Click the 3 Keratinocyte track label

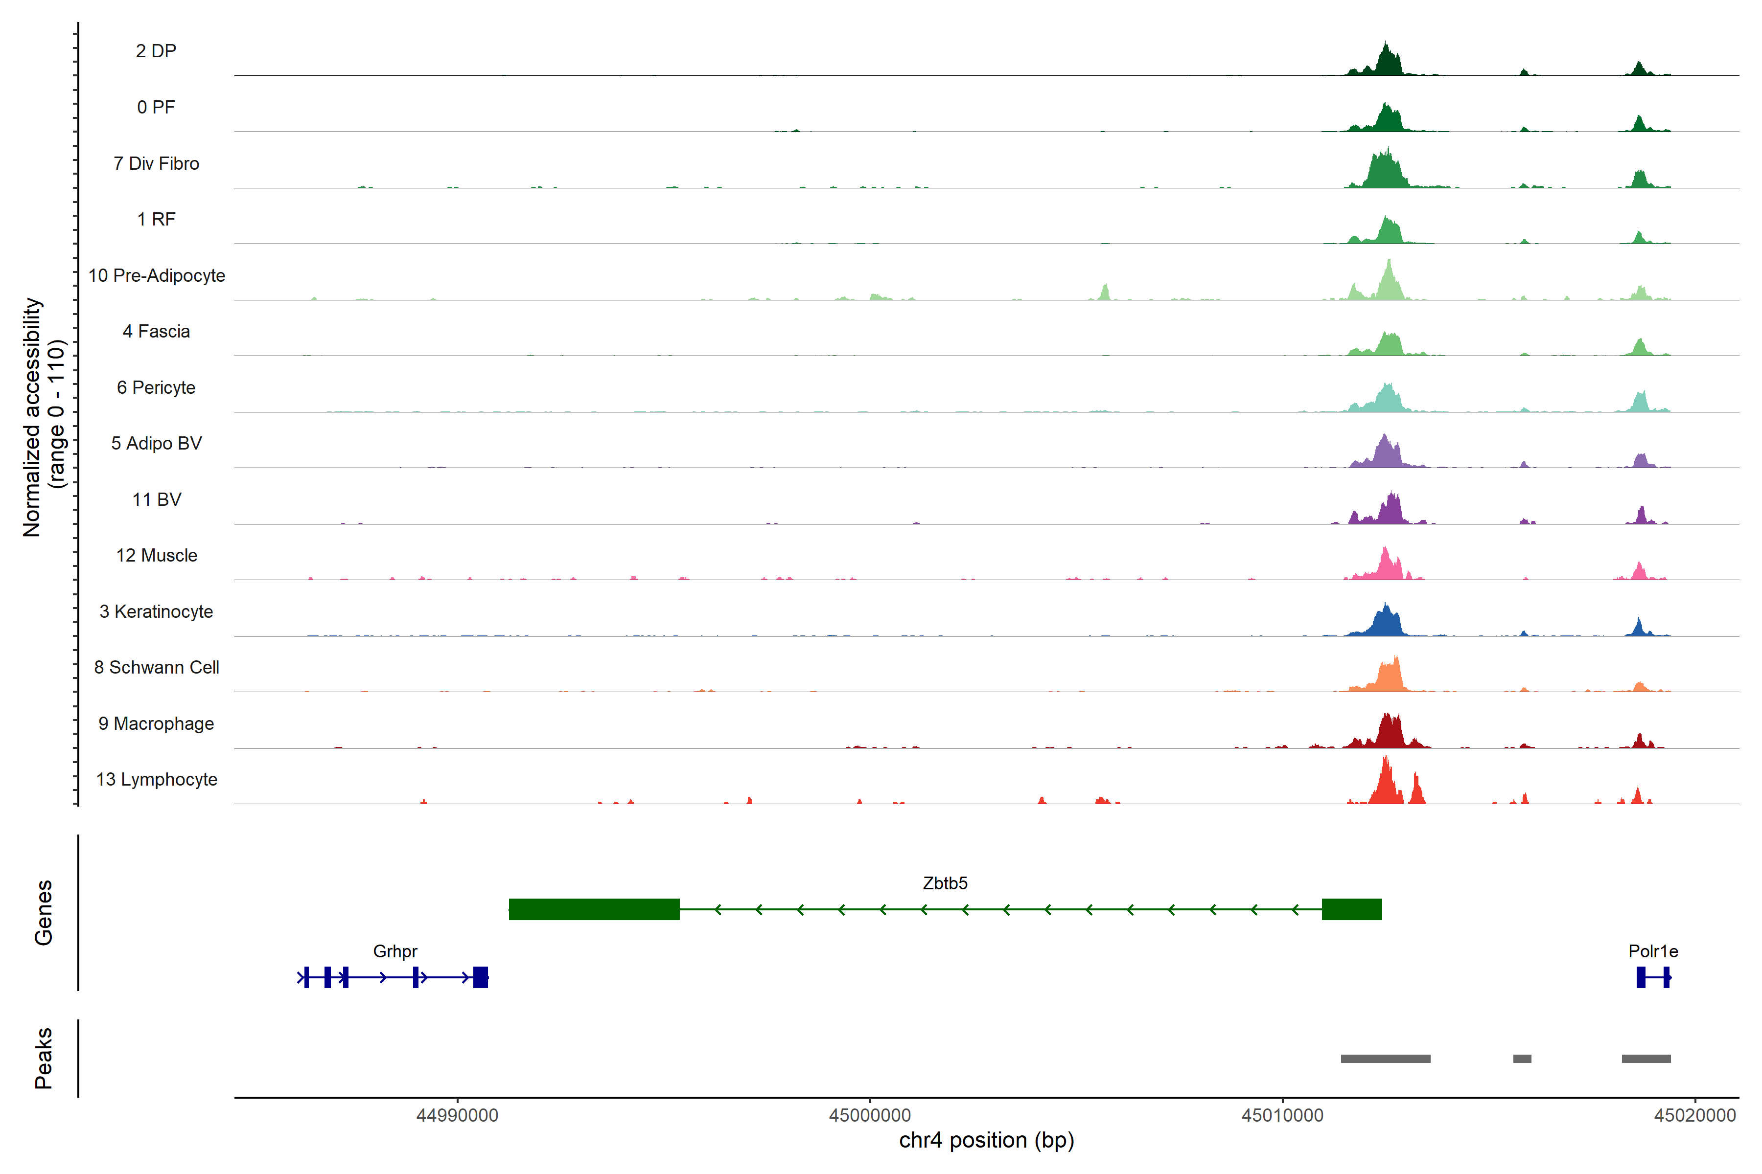pyautogui.click(x=157, y=612)
